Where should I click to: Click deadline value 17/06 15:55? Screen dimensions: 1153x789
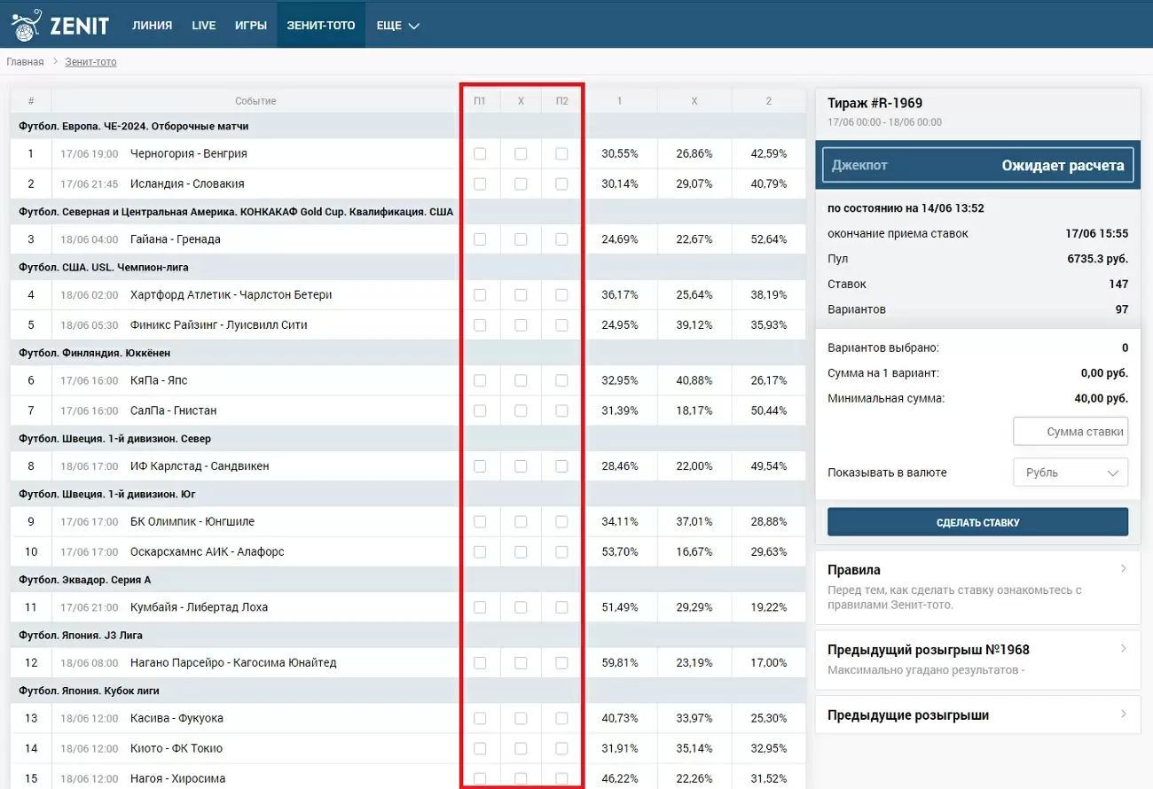click(1097, 234)
